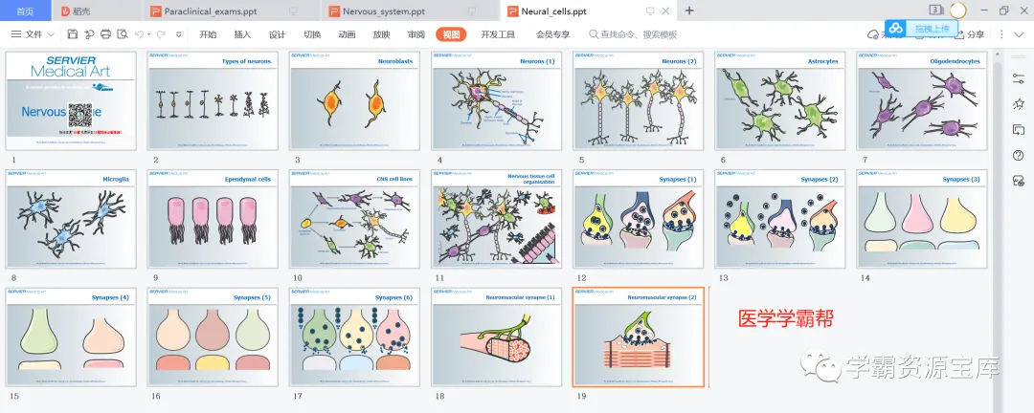This screenshot has width=1034, height=413.
Task: Open the settings sliders icon in the right sidebar
Action: (1018, 77)
